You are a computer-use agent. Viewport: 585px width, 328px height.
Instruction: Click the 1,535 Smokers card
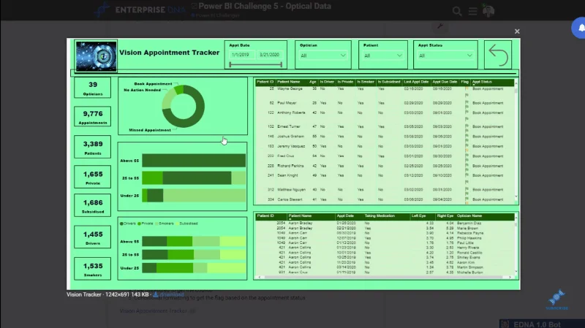pyautogui.click(x=93, y=269)
